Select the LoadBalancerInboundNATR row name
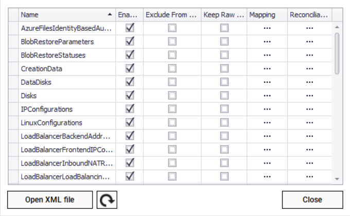The width and height of the screenshot is (350, 216). [x=66, y=163]
